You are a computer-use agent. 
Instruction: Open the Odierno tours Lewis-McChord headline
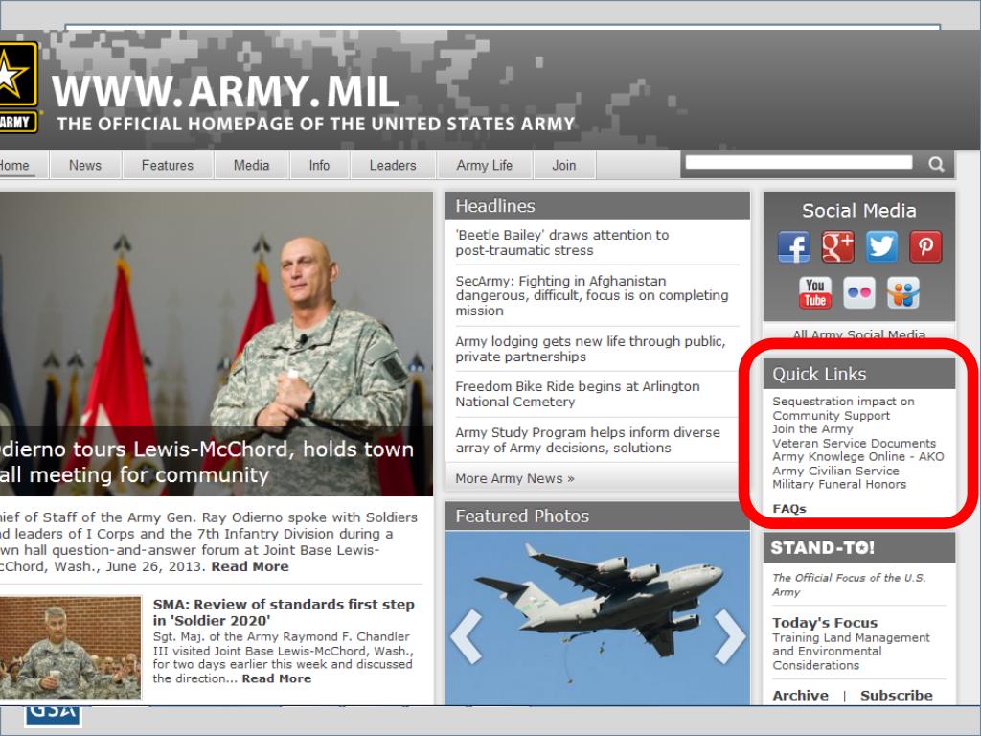click(207, 462)
